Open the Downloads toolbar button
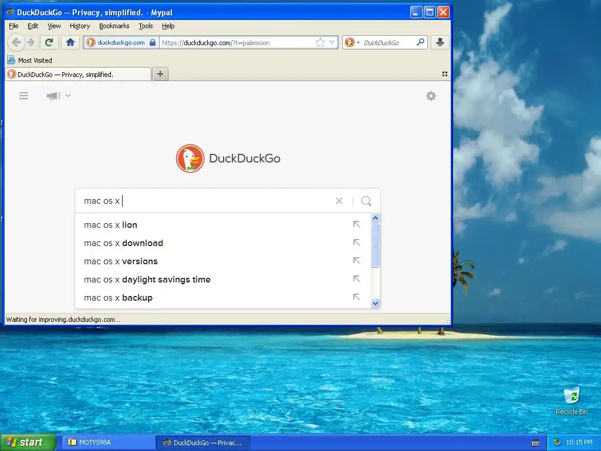 440,42
